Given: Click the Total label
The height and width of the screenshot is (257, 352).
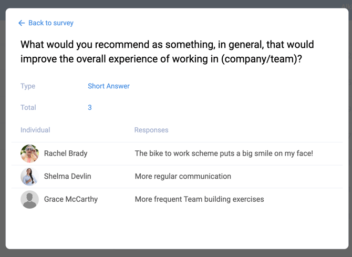Looking at the screenshot, I should pos(28,108).
